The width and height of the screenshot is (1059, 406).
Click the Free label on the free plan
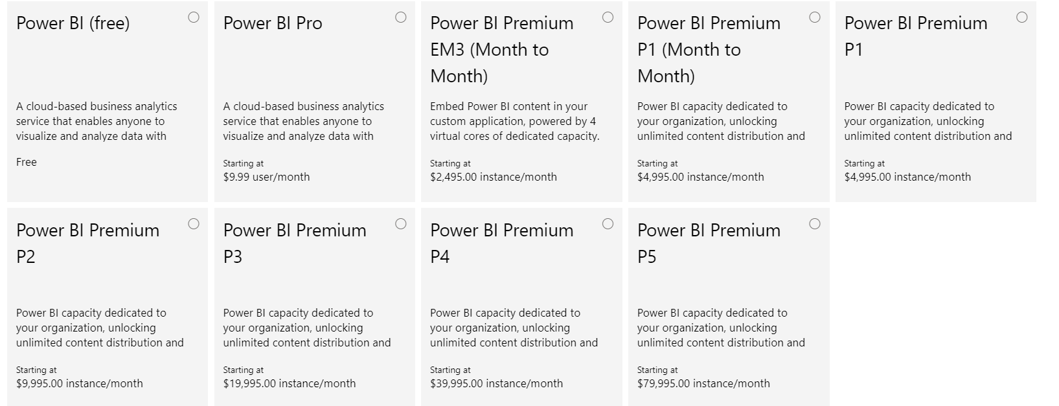(x=26, y=162)
